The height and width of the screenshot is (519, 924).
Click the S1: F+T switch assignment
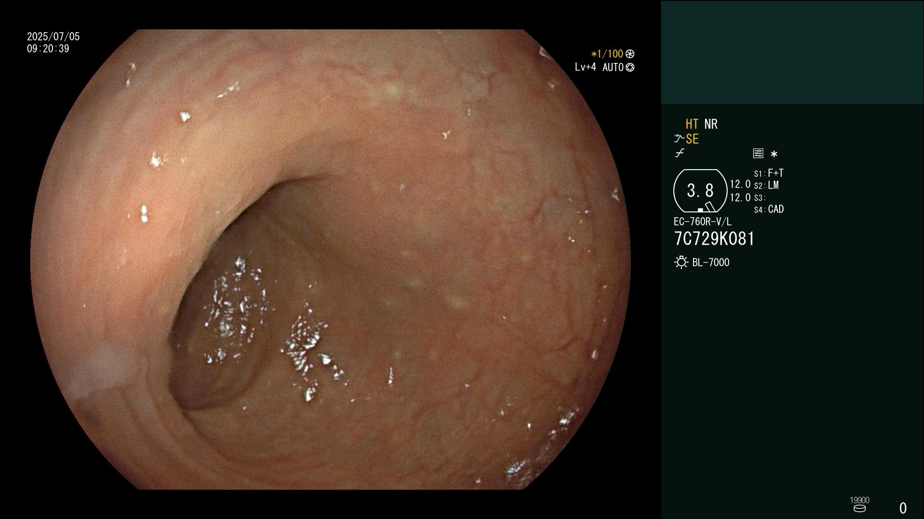click(769, 173)
